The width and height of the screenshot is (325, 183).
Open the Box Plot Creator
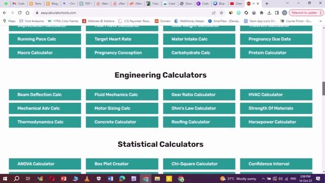click(122, 164)
